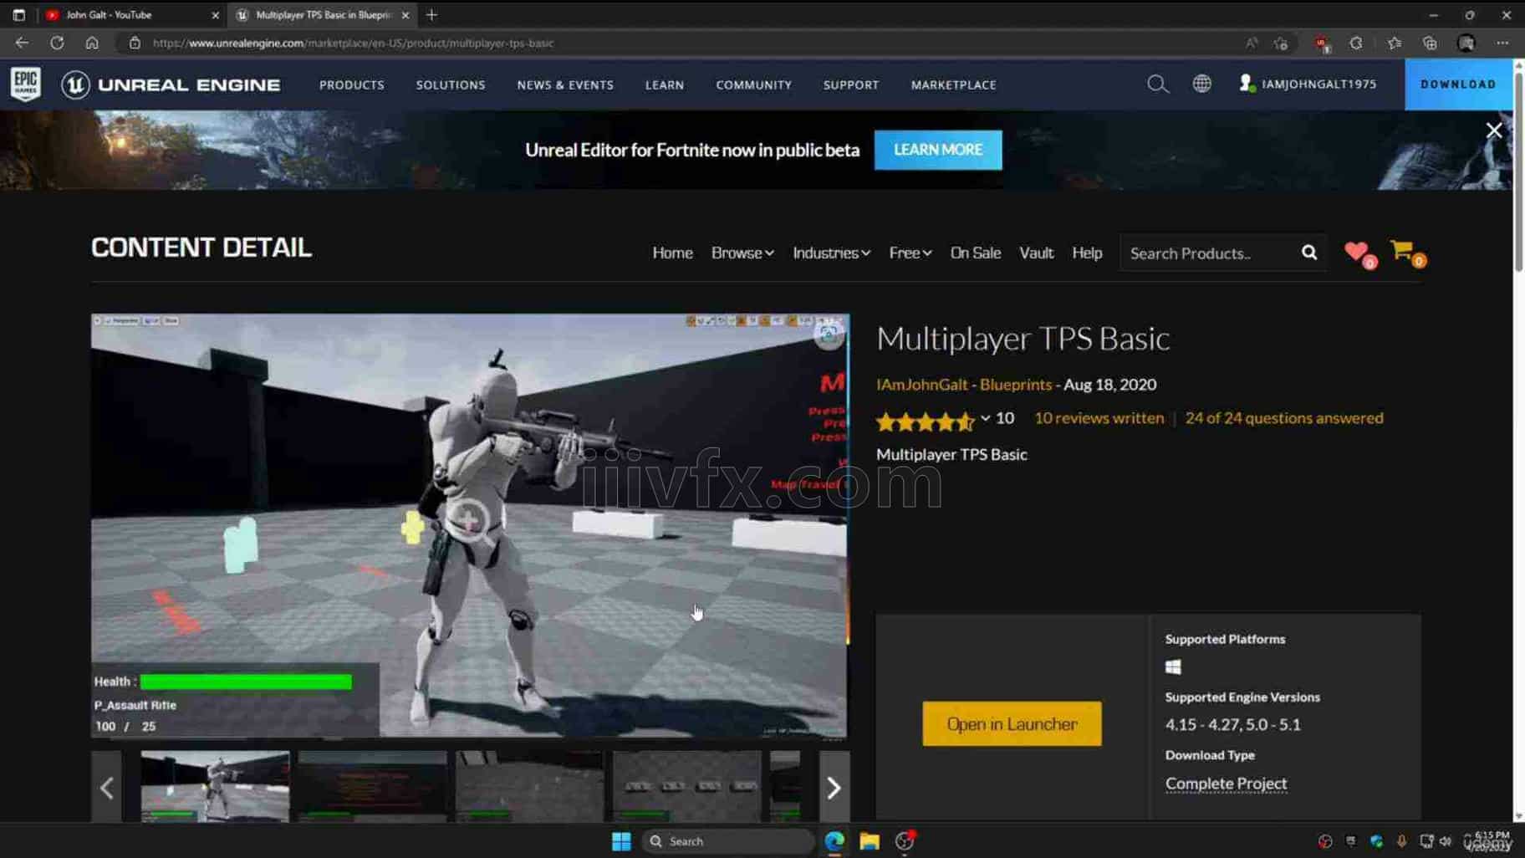Show previous gallery thumbnails arrow
Screen dimensions: 1525x858
click(106, 787)
